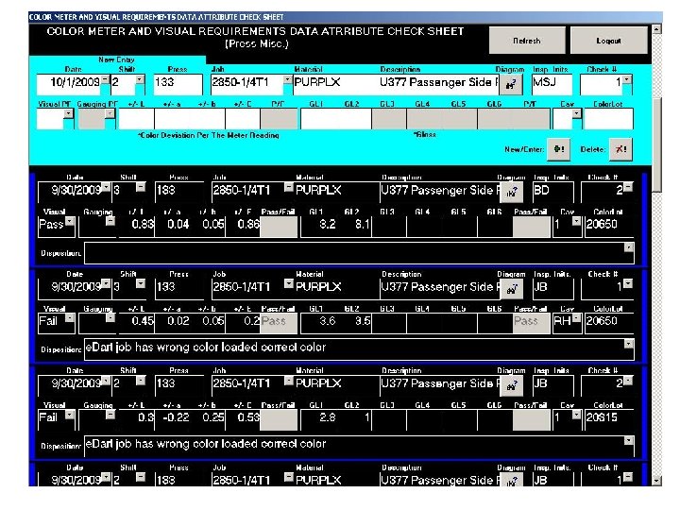The image size is (680, 510).
Task: Open New Entry Date dropdown 10/1/2009
Action: point(106,80)
